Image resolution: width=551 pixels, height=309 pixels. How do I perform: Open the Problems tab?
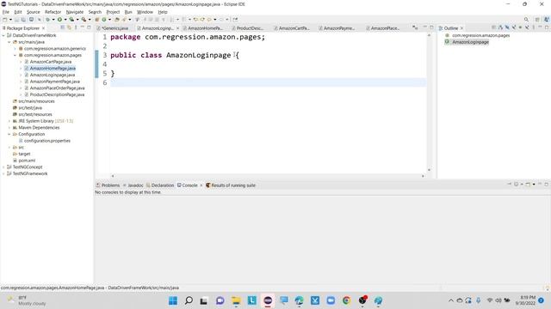point(108,185)
